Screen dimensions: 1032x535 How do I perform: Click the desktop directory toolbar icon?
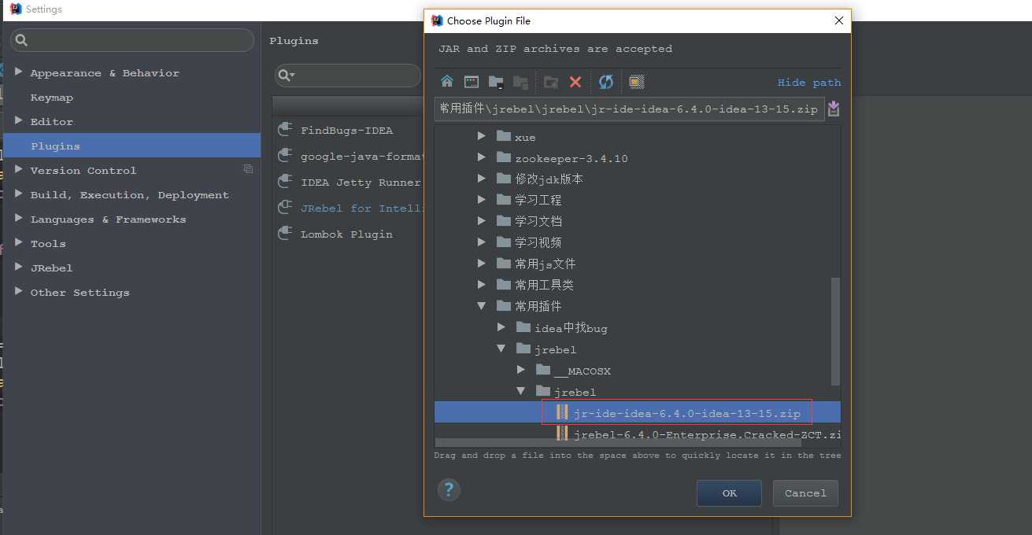click(x=472, y=82)
